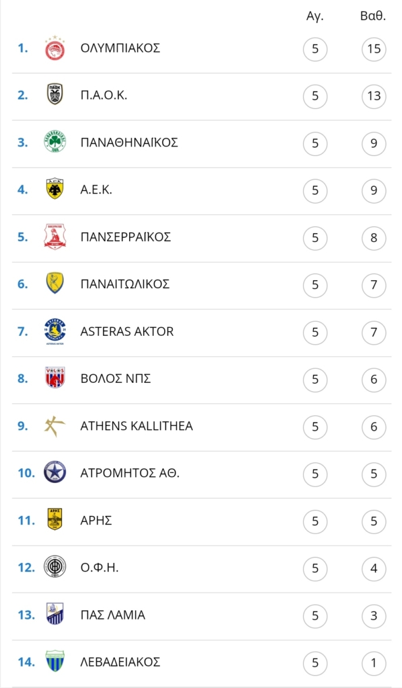Click the Athens Kallithea gold logo
This screenshot has height=688, width=402.
pos(55,425)
